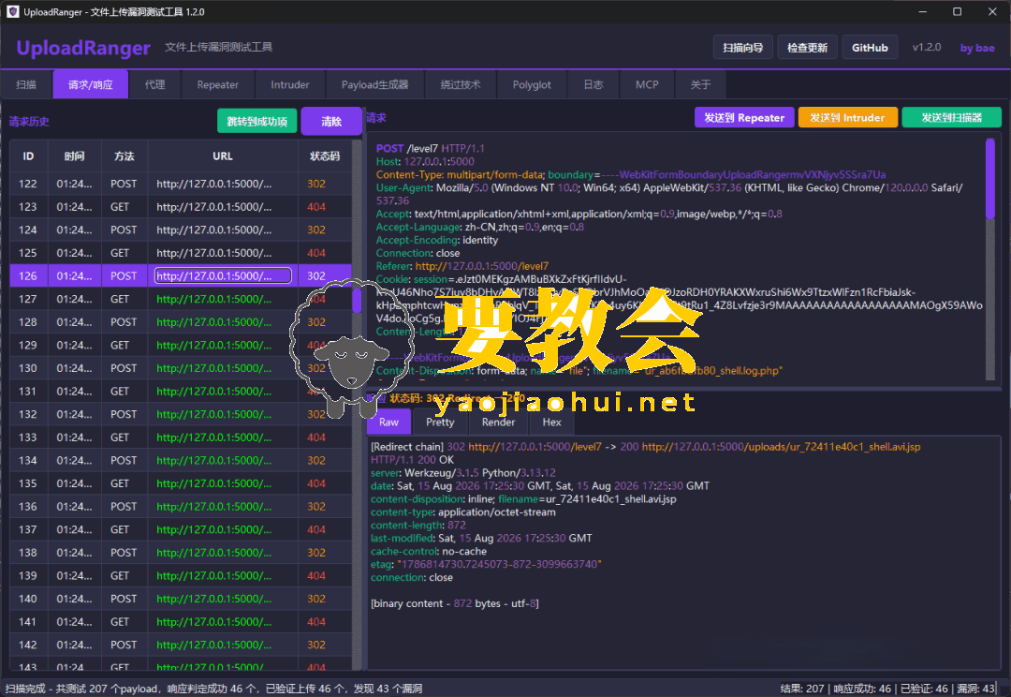
Task: Switch to the 绕过技术 tab
Action: point(461,84)
